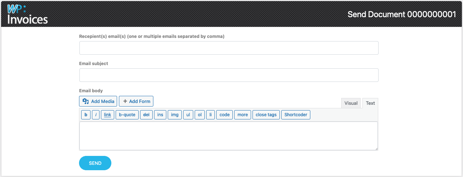Viewport: 463px width, 177px height.
Task: Insert a code tag
Action: (224, 115)
